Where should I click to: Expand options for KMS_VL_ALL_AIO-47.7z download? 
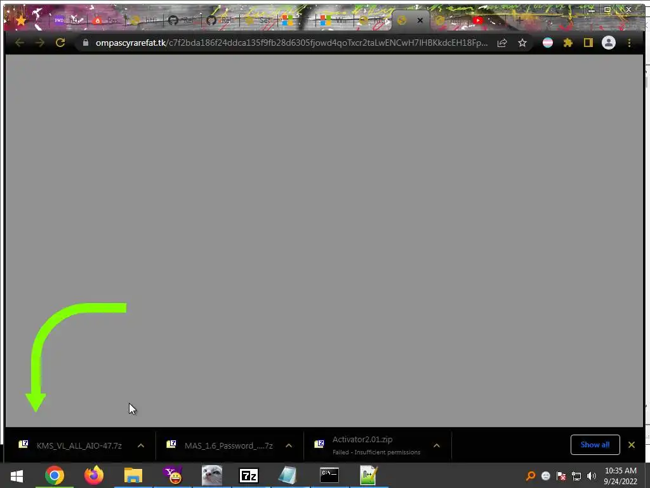pos(141,445)
